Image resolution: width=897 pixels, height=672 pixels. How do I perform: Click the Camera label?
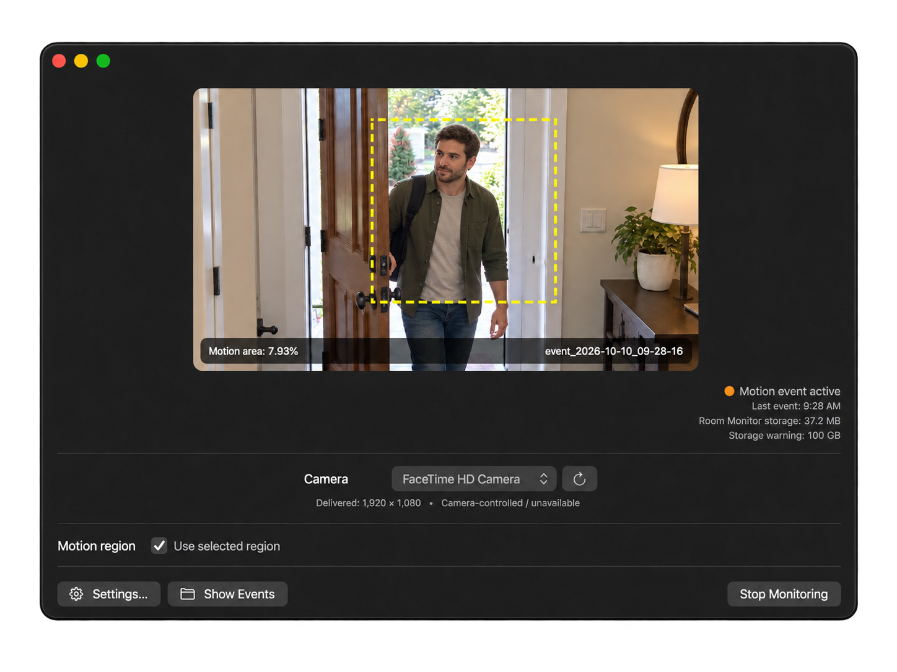[326, 479]
